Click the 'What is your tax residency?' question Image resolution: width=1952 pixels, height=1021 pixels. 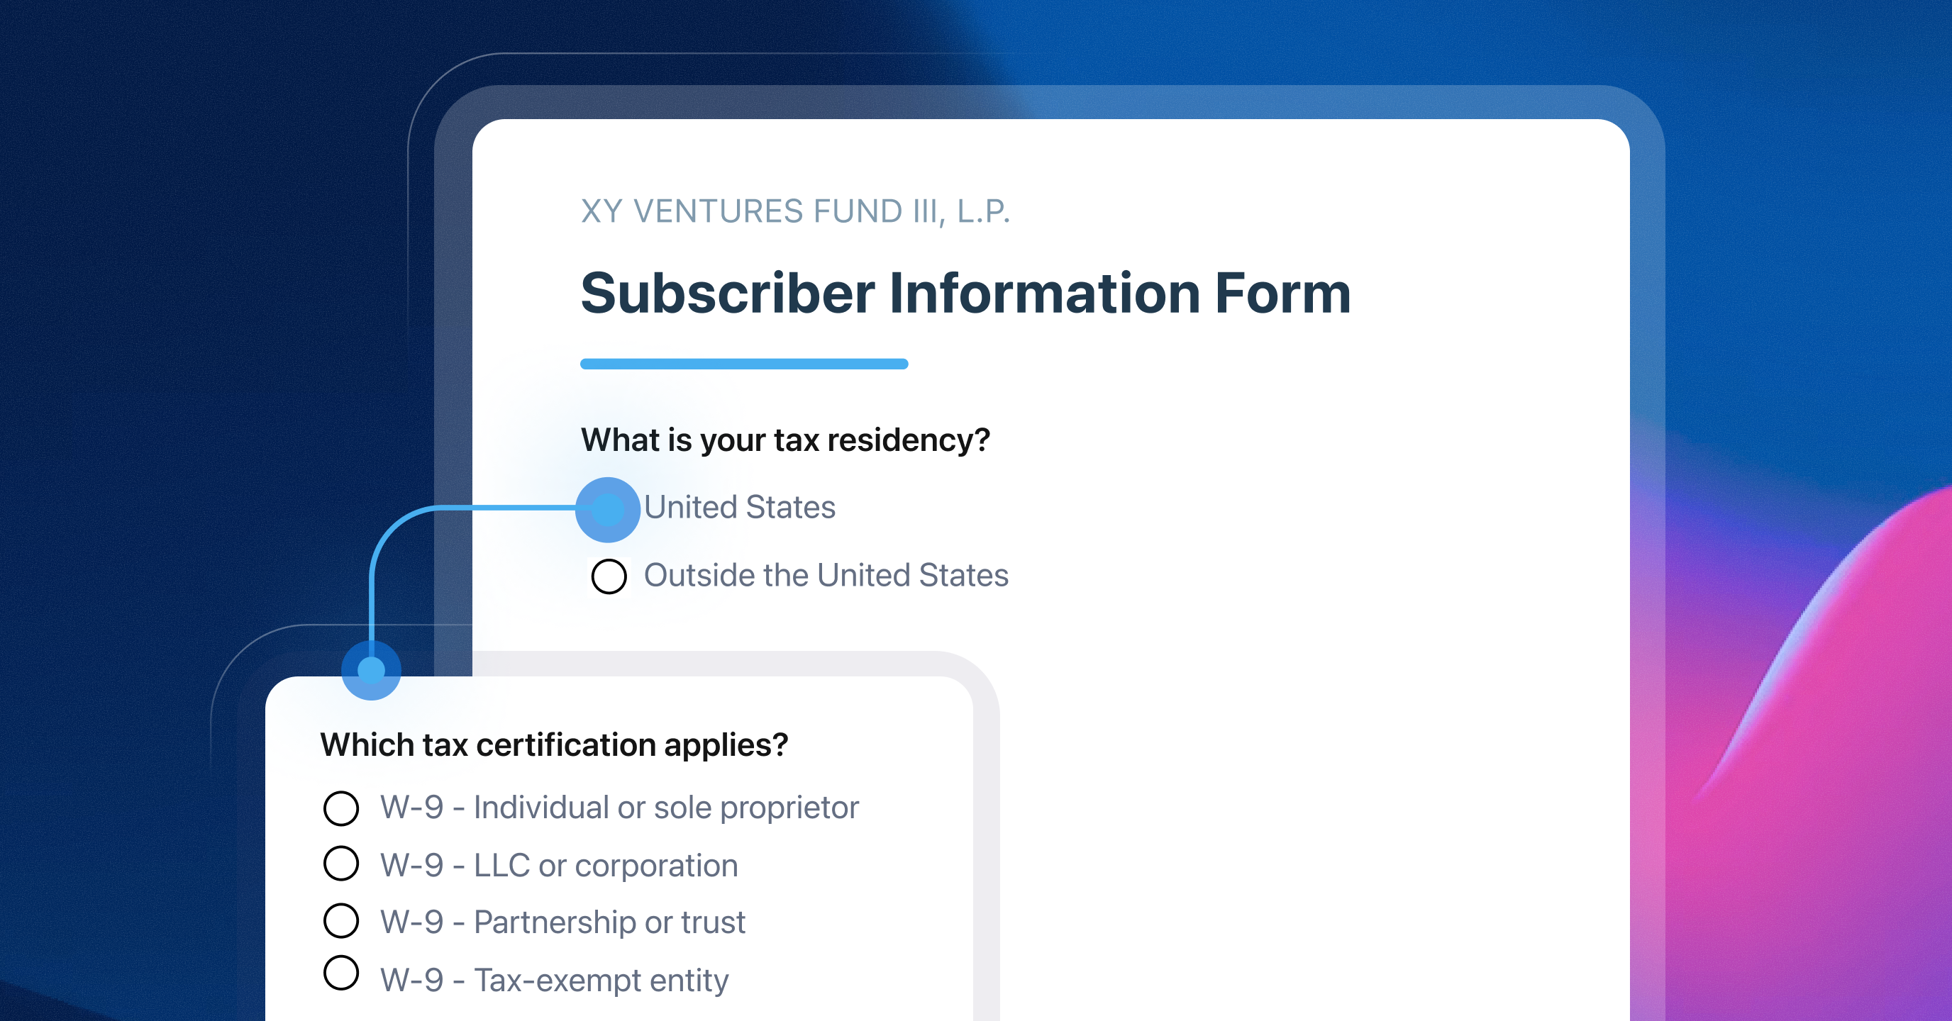click(785, 440)
